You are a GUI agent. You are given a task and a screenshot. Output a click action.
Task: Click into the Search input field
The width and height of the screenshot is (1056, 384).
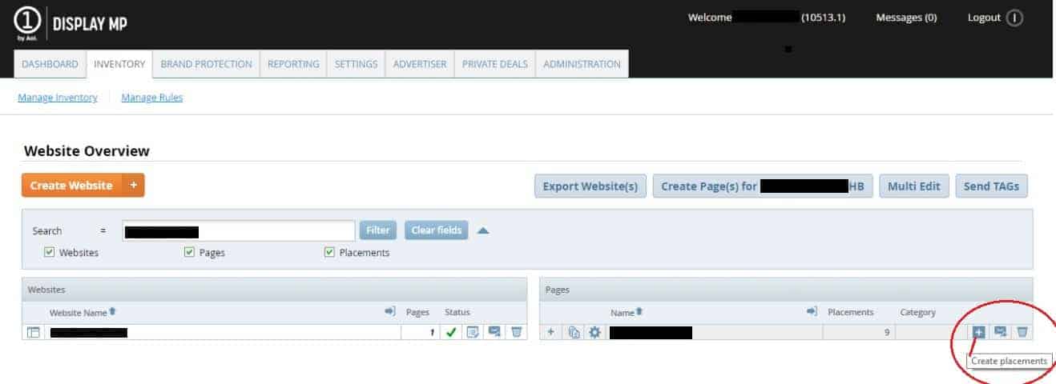(x=239, y=231)
